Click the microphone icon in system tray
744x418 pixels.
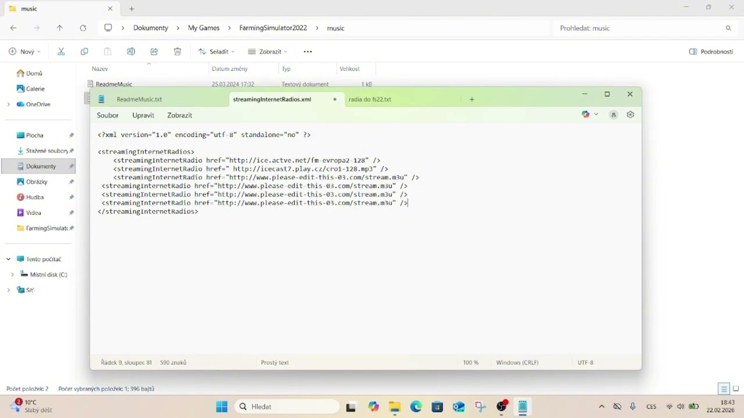[632, 407]
